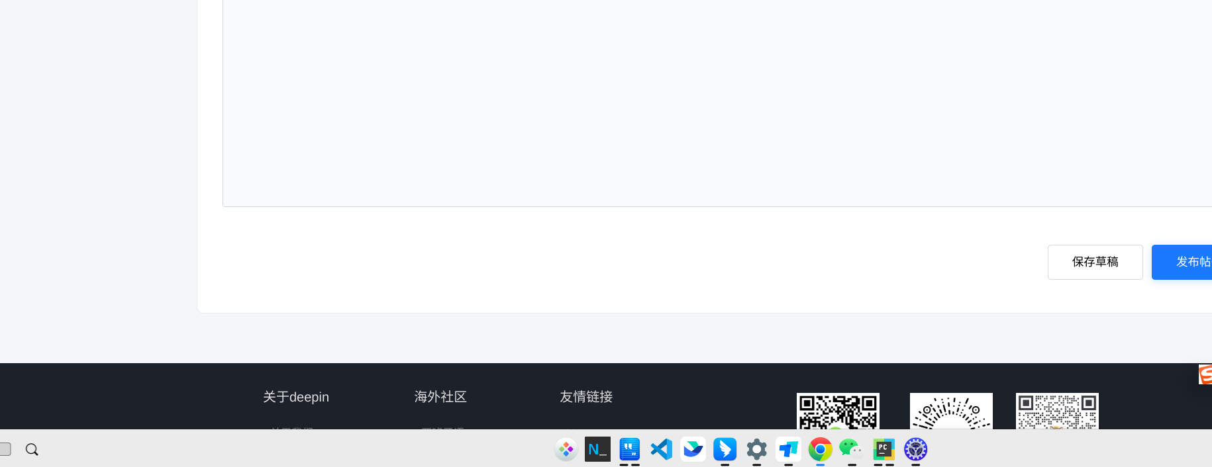This screenshot has height=467, width=1212.
Task: Open WeChat from the dock
Action: pos(852,450)
